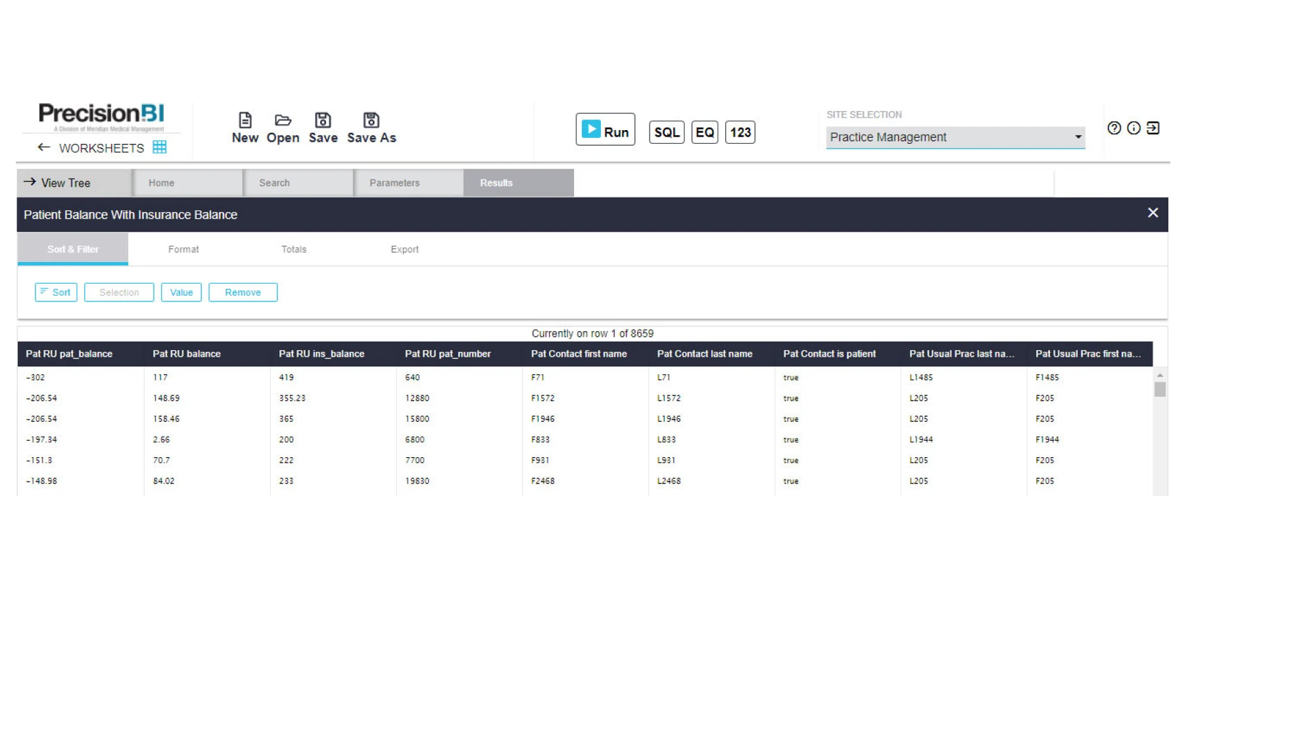
Task: Click the logout exit icon
Action: point(1153,128)
